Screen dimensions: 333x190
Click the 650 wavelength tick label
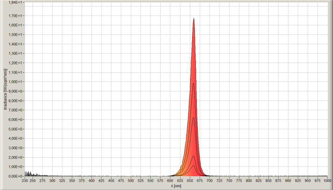[190, 181]
